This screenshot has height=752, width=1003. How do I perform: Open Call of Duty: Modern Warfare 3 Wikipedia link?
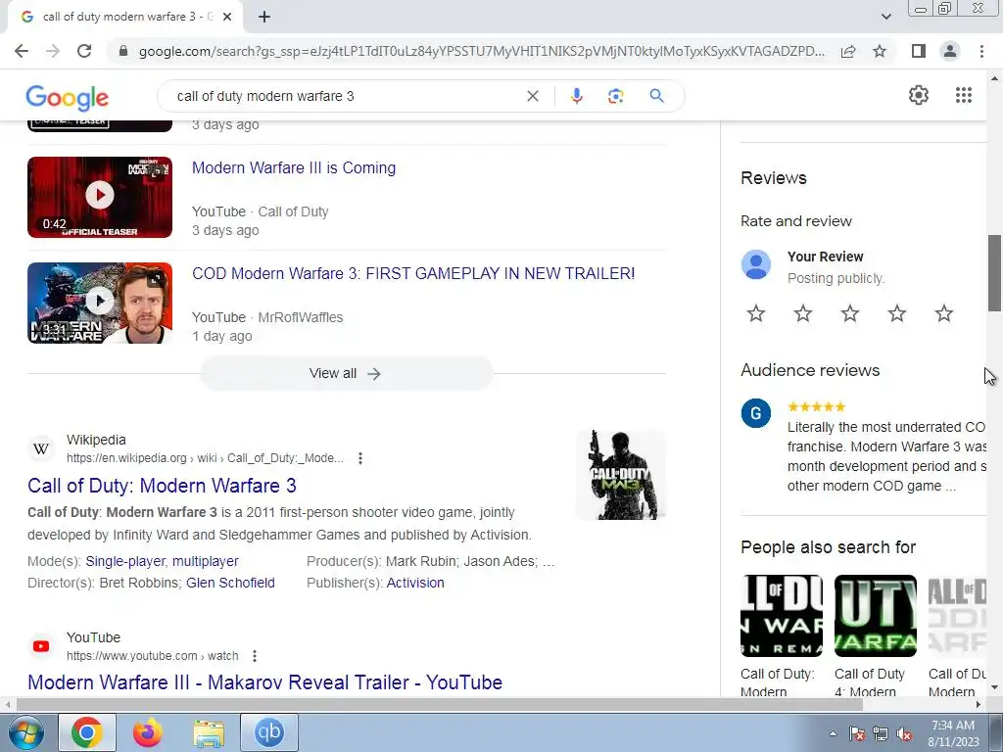click(x=162, y=486)
